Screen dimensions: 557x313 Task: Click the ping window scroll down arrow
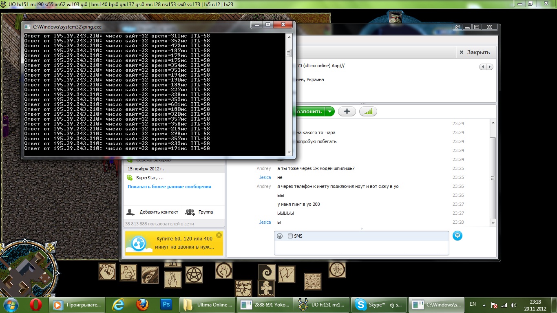[289, 152]
